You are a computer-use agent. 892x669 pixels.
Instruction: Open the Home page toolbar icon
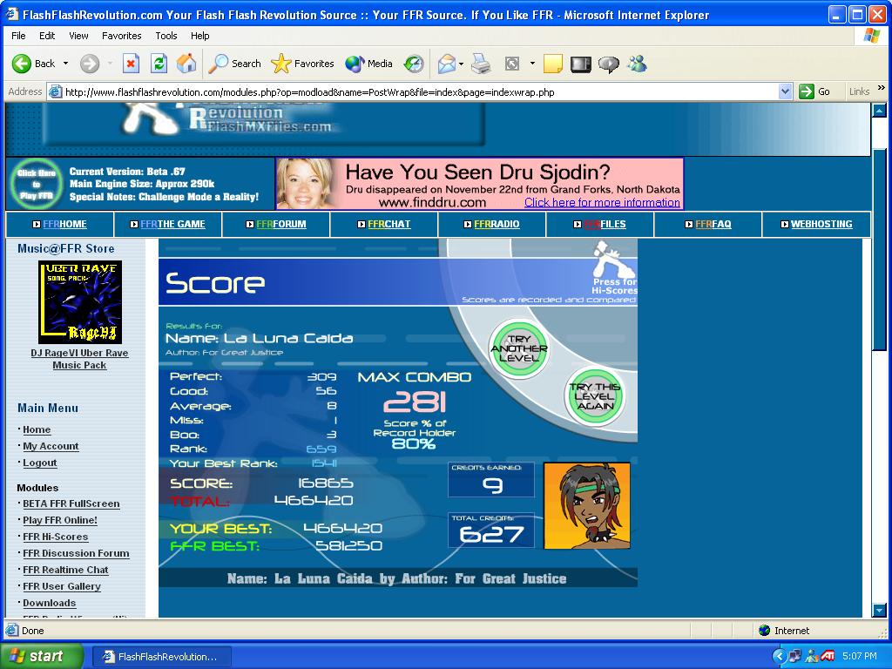186,64
